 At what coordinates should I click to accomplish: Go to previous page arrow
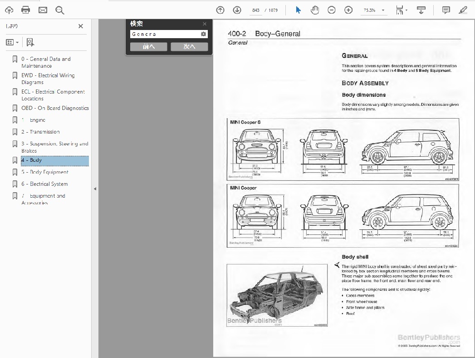pos(220,10)
